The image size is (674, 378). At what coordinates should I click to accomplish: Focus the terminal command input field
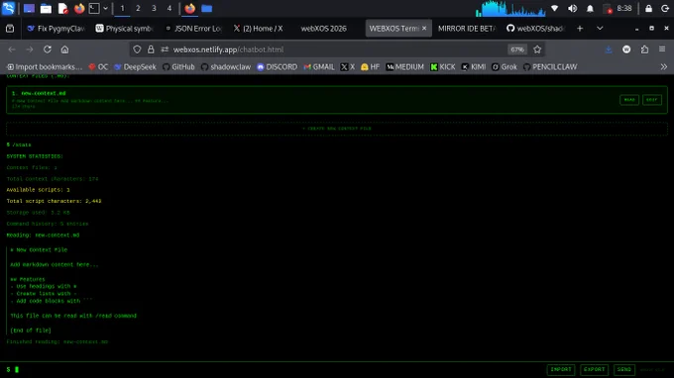point(276,369)
